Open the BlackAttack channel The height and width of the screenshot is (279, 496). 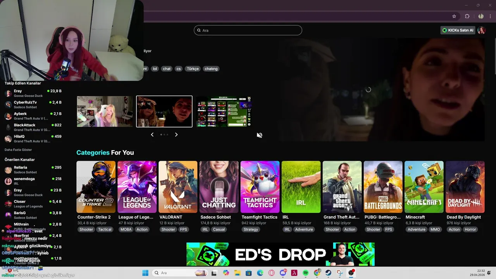pyautogui.click(x=33, y=127)
